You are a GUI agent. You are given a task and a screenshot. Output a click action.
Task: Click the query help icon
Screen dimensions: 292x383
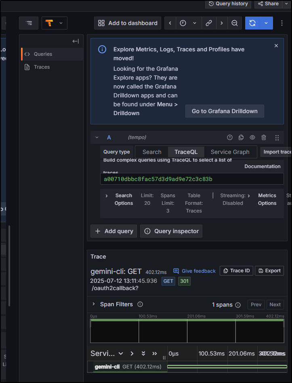click(230, 137)
